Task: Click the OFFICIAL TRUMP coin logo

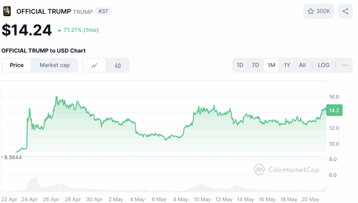Action: pyautogui.click(x=7, y=11)
